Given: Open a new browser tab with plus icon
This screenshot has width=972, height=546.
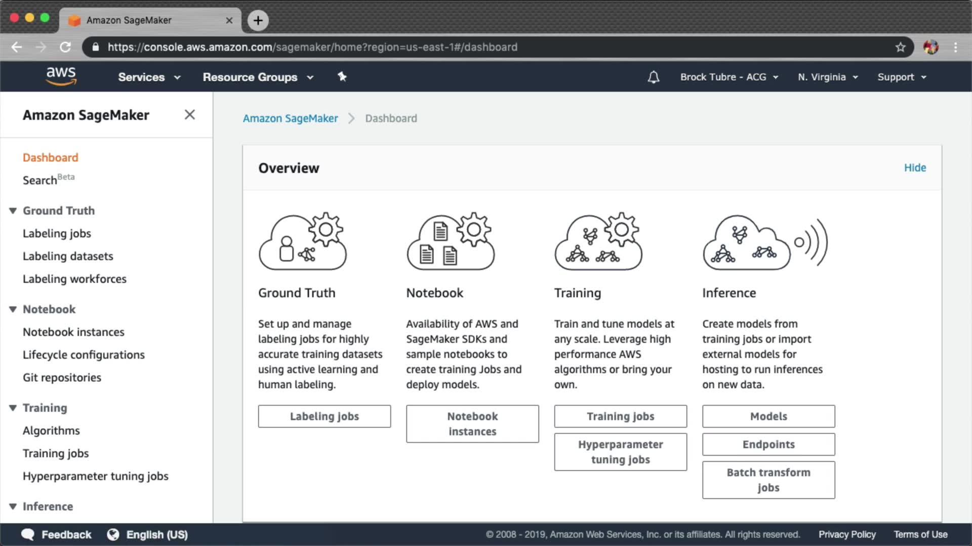Looking at the screenshot, I should coord(258,20).
